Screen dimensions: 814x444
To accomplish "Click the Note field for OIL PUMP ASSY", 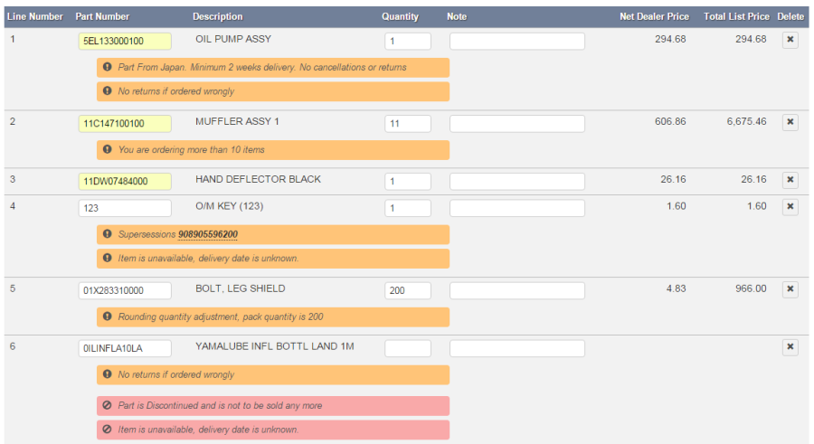I will click(517, 41).
